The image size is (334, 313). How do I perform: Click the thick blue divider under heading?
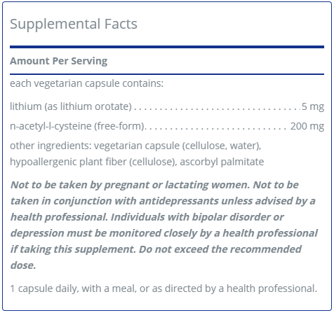167,47
